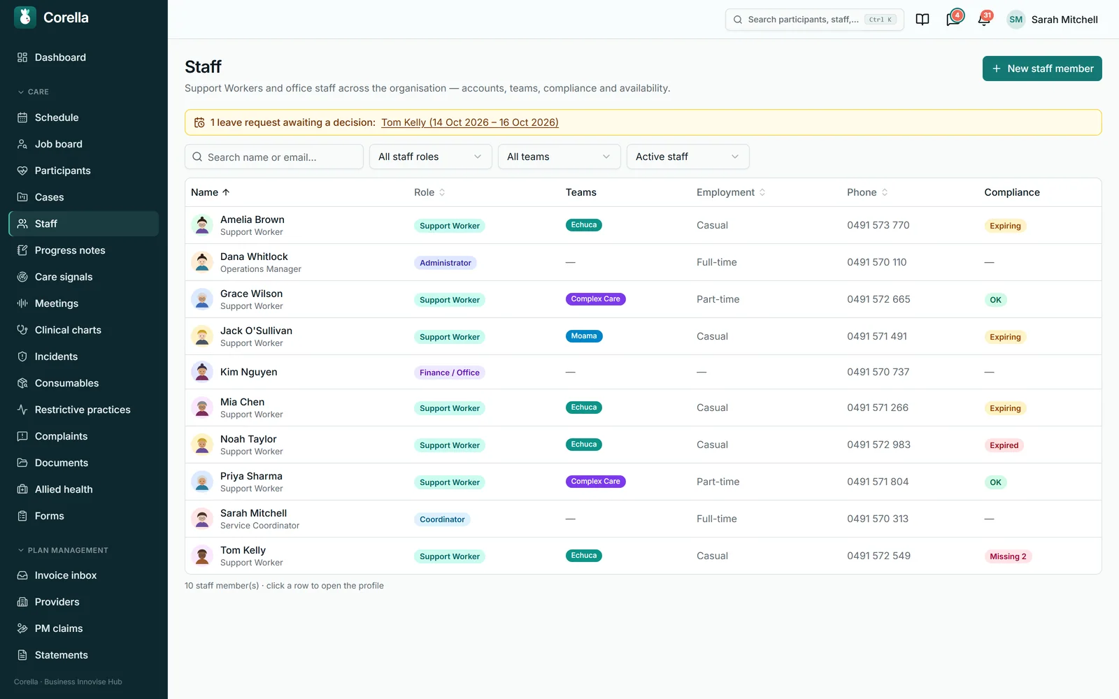The image size is (1119, 699).
Task: Click the Meetings waveform icon
Action: coord(22,303)
